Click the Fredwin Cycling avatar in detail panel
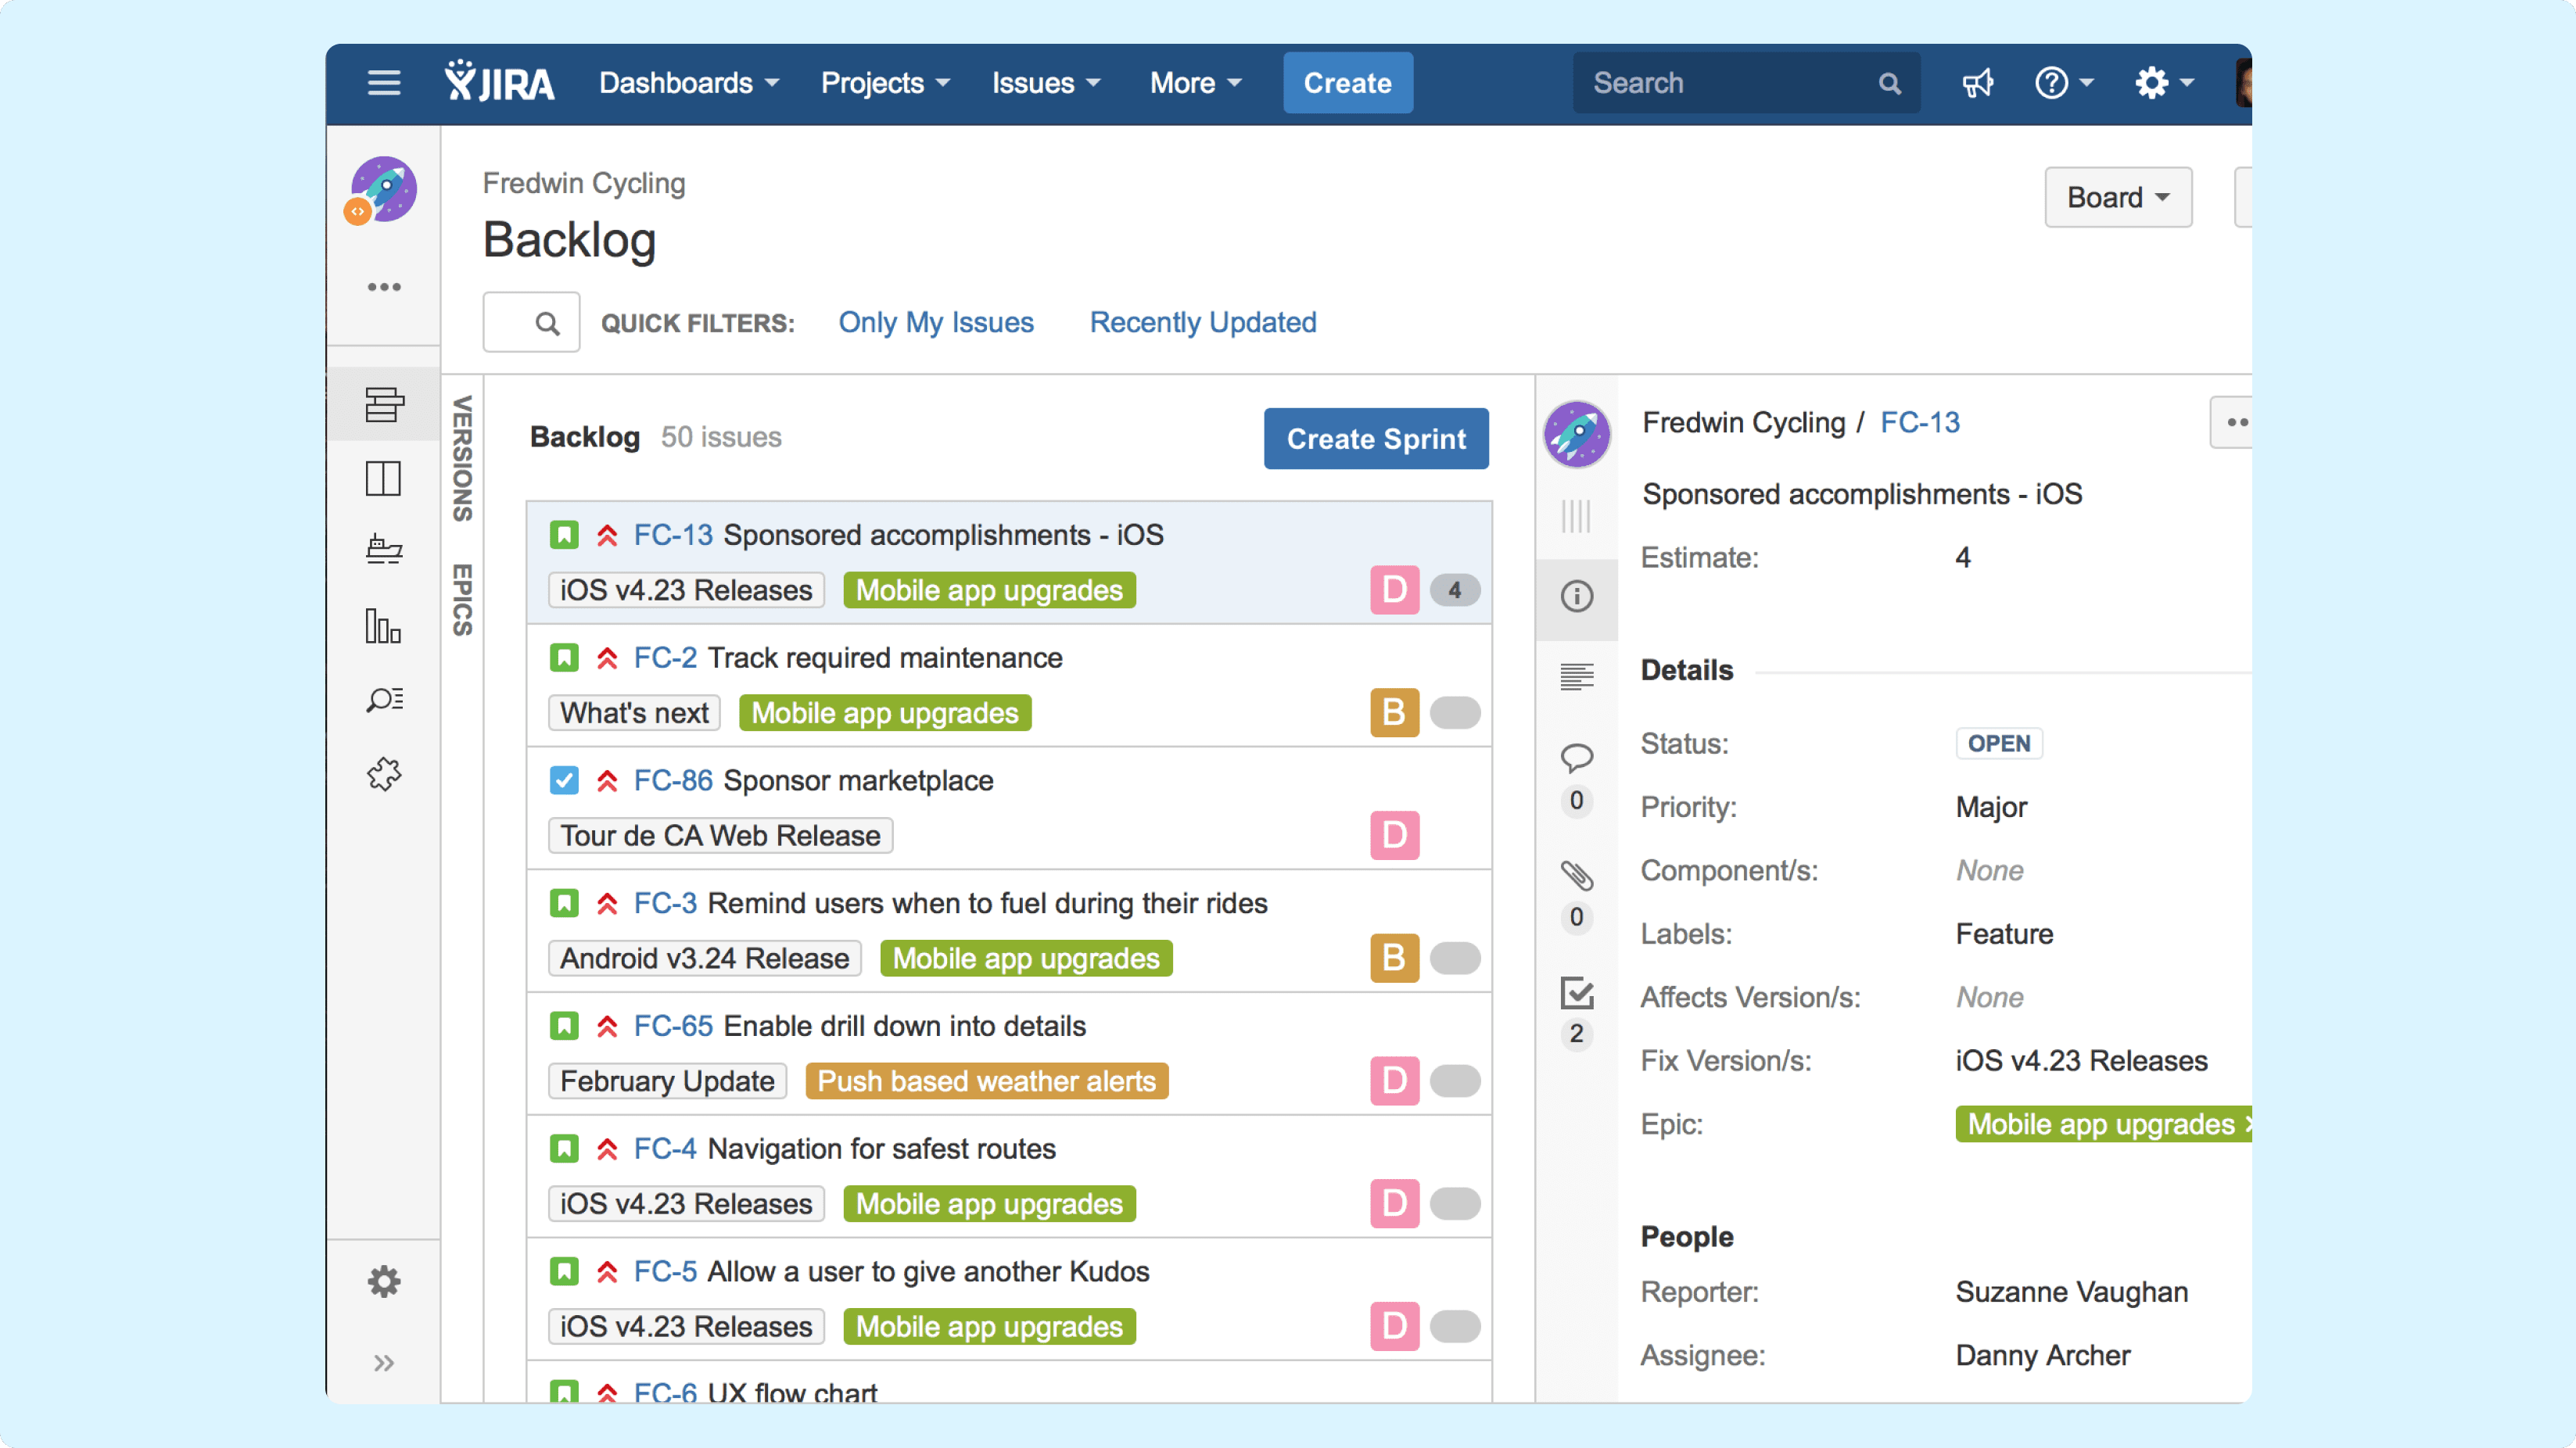The width and height of the screenshot is (2576, 1448). click(1576, 434)
